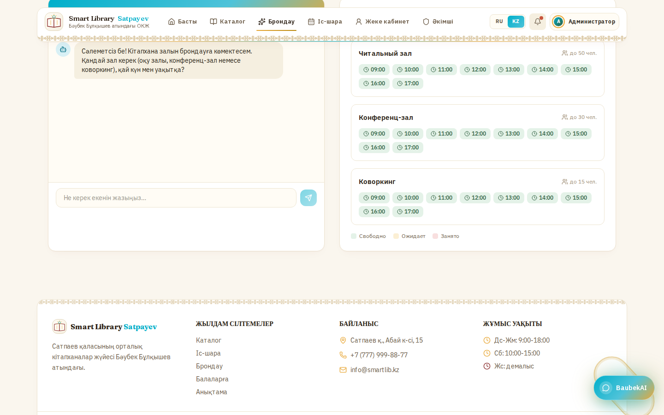Switch language to KZ
The image size is (664, 415).
516,22
